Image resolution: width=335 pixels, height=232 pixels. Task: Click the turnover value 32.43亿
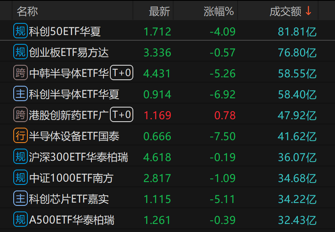[297, 220]
